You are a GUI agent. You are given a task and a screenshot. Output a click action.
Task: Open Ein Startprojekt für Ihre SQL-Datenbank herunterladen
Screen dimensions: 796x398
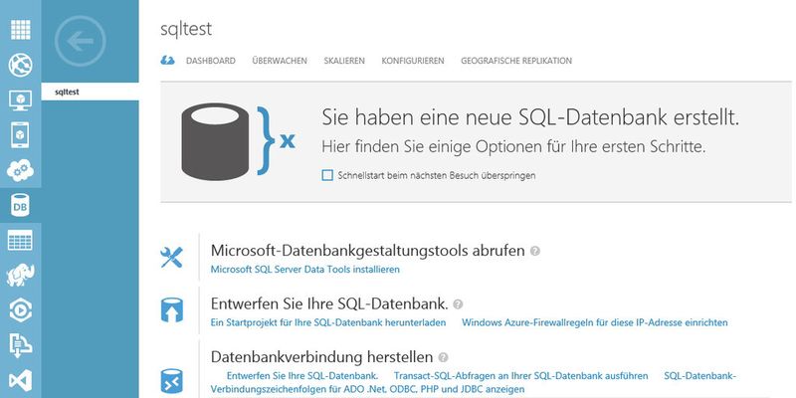point(328,322)
